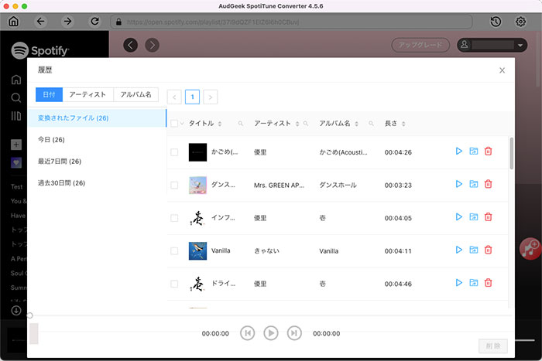542x361 pixels.
Task: Play the ドライ... track
Action: 458,283
